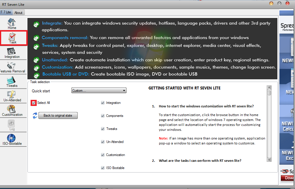Go to Features Removal section

12,67
